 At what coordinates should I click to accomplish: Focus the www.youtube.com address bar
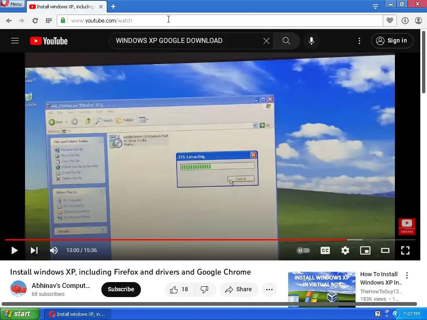pos(220,20)
